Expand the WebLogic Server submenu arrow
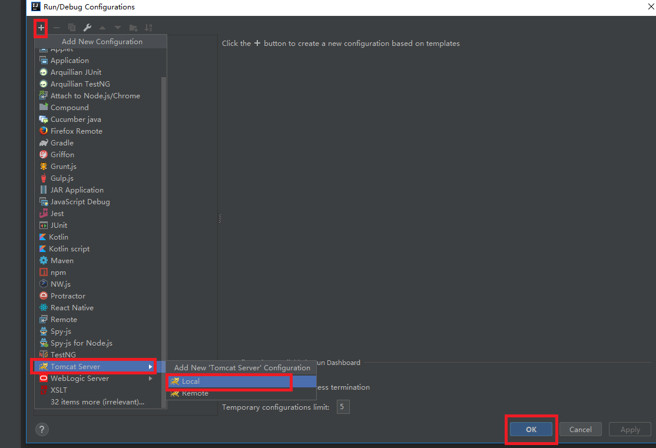The width and height of the screenshot is (656, 448). coord(150,378)
